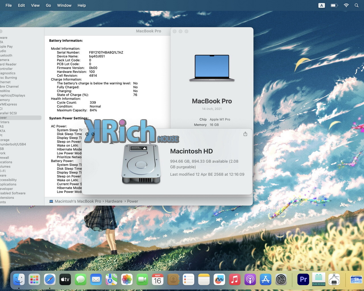
Task: Open the Notes app
Action: click(204, 280)
